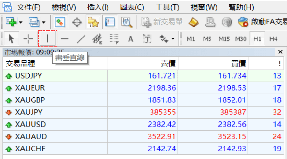Click the 啟動EA交易 button
This screenshot has height=159, width=287.
[x=262, y=22]
